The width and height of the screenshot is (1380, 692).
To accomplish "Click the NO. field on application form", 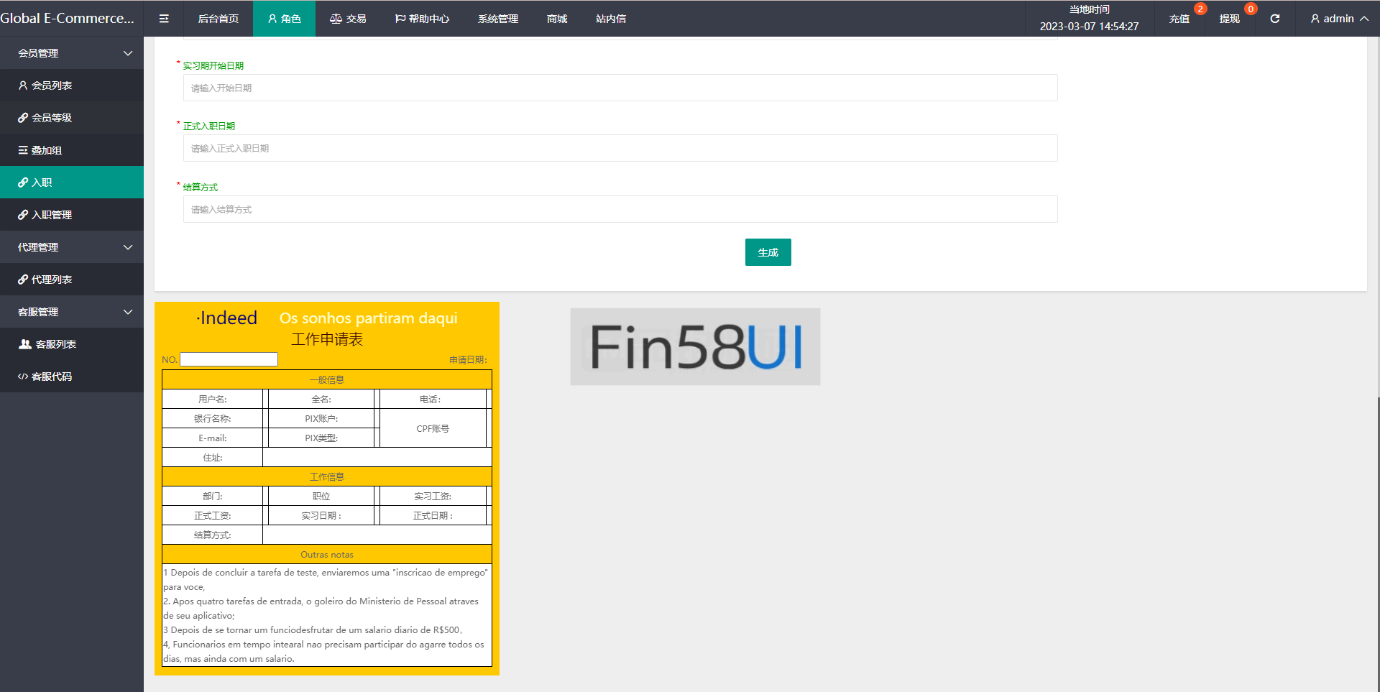I will pyautogui.click(x=229, y=359).
